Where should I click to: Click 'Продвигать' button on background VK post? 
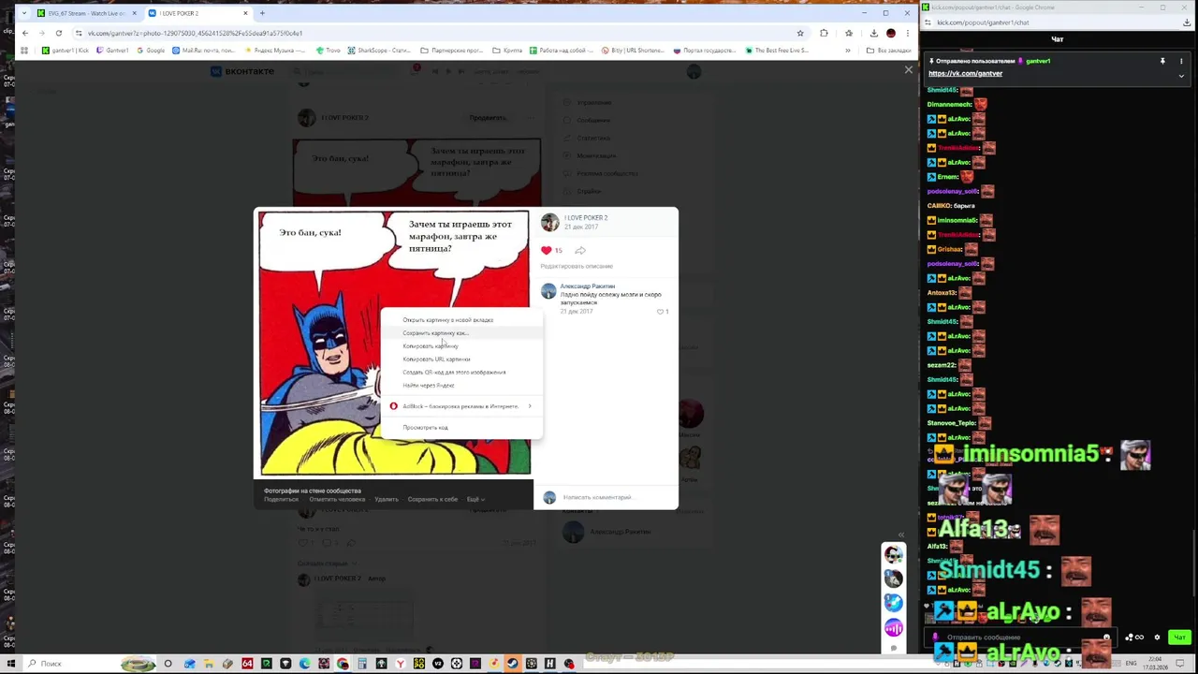click(x=488, y=118)
